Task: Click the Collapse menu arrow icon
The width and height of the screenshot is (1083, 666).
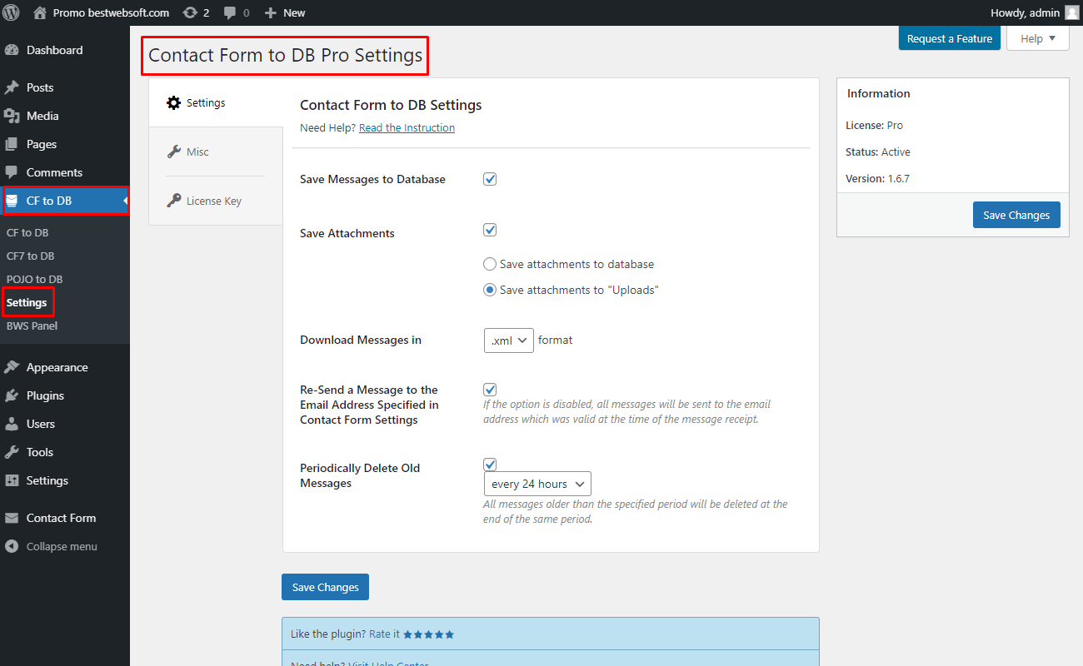Action: point(12,546)
